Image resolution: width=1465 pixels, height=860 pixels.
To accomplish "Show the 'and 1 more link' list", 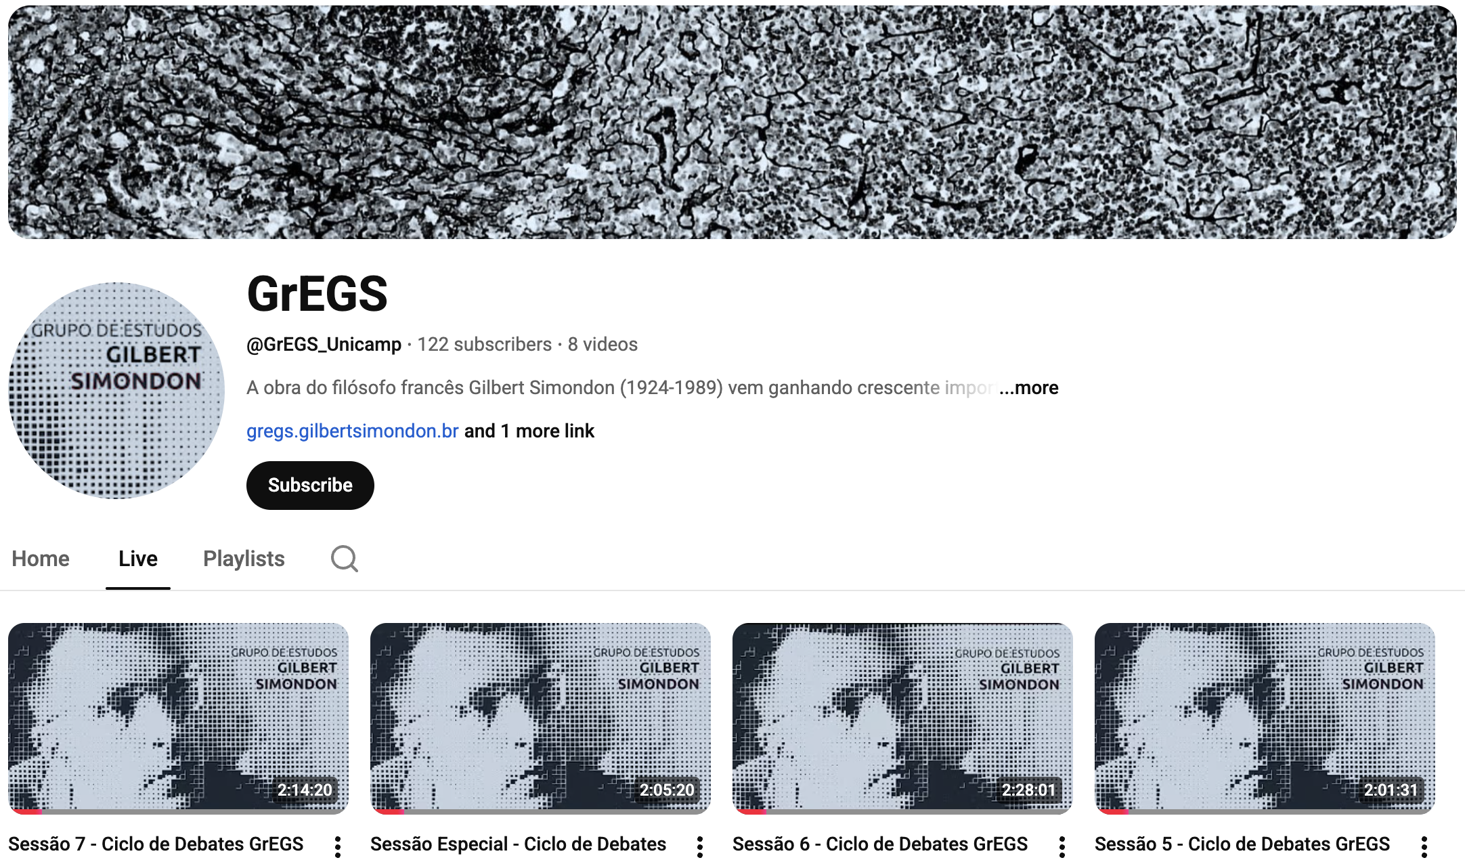I will click(529, 431).
